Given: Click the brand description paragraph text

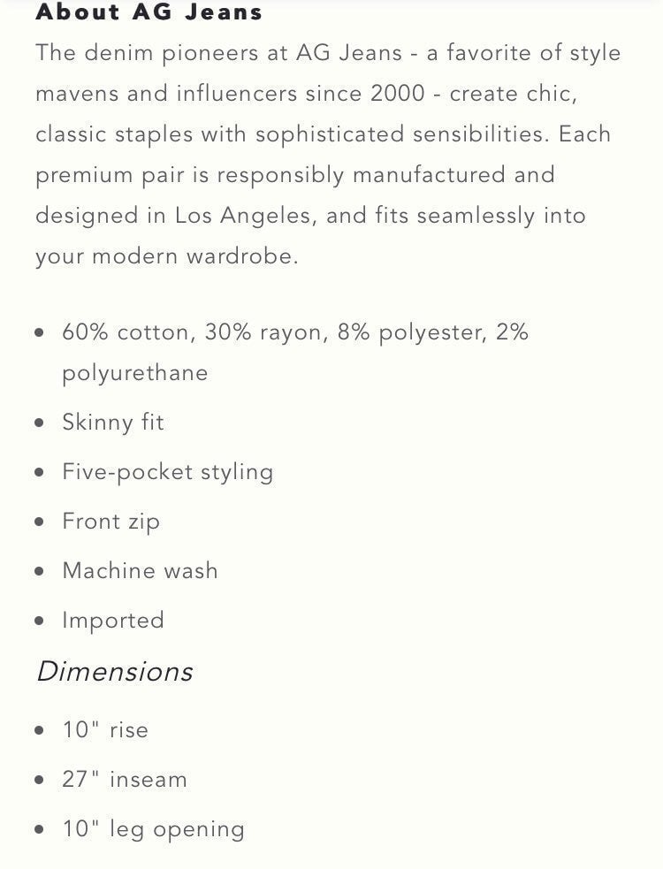Looking at the screenshot, I should (328, 155).
